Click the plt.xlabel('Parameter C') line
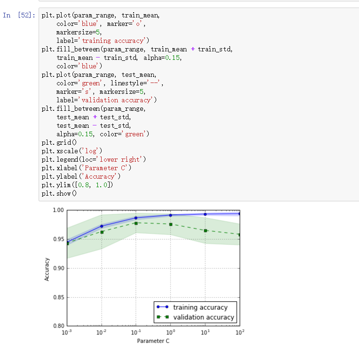Screen dimensions: 359x348 tap(86, 168)
